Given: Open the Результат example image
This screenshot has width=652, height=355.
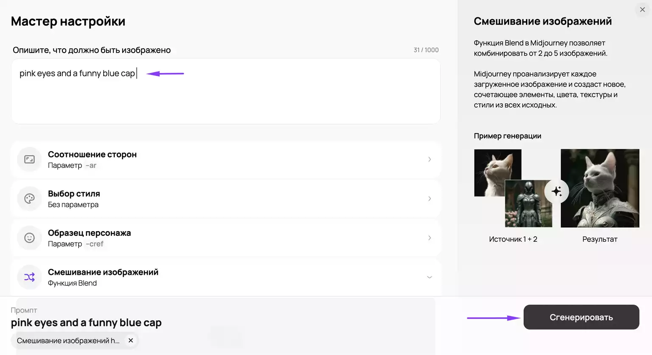Looking at the screenshot, I should [x=600, y=188].
